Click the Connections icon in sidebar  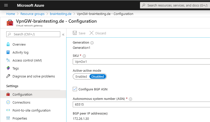click(x=8, y=102)
